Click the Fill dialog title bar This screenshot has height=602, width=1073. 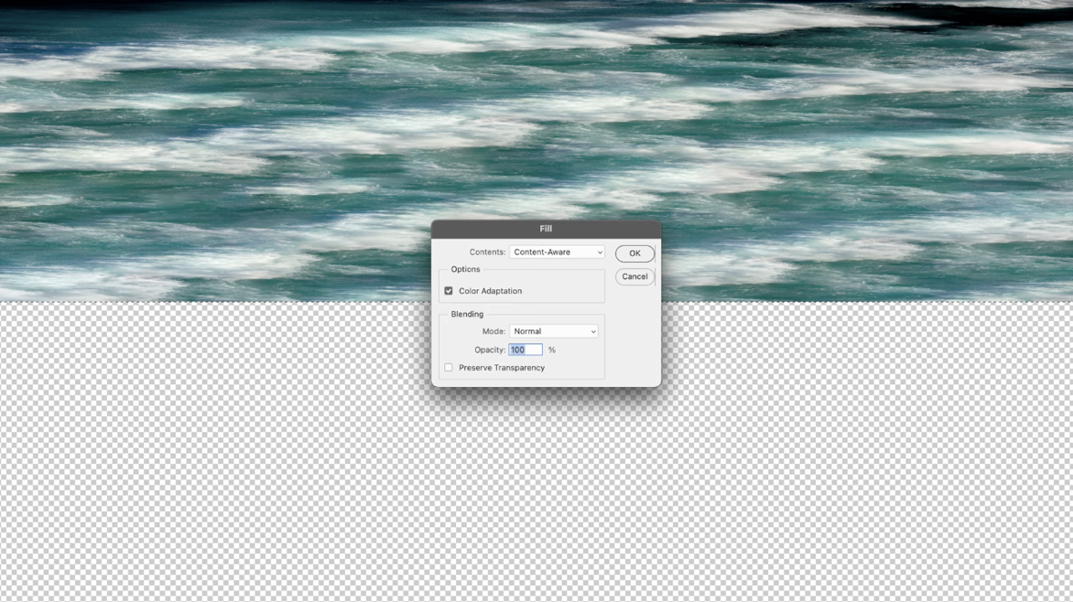click(x=546, y=229)
